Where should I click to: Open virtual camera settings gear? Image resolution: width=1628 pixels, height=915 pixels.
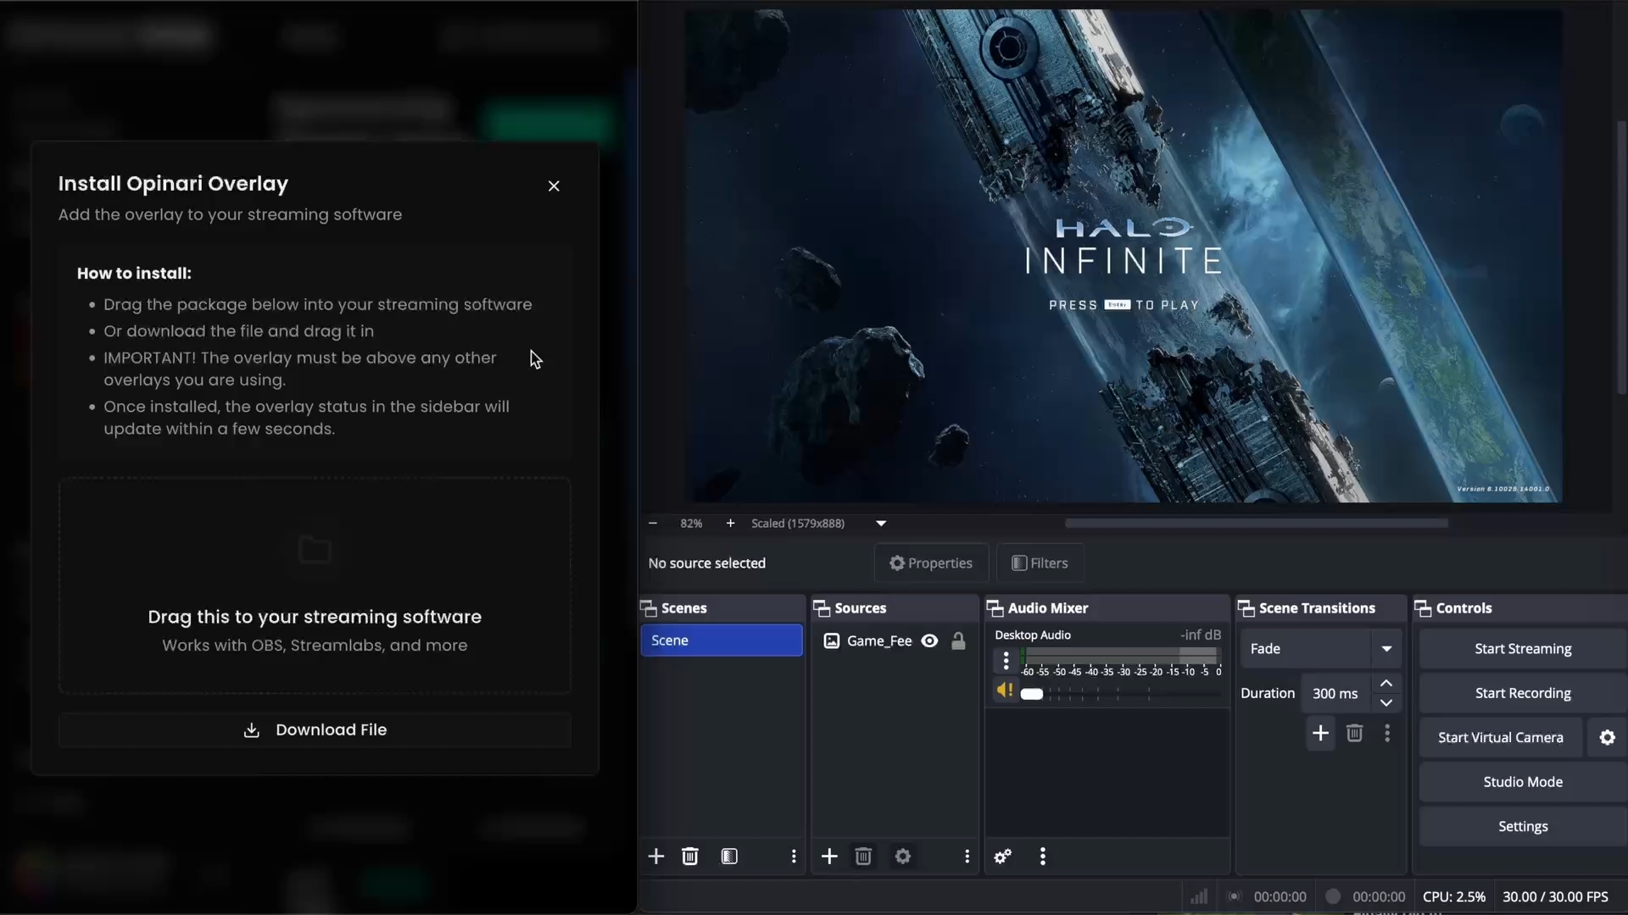pos(1607,737)
